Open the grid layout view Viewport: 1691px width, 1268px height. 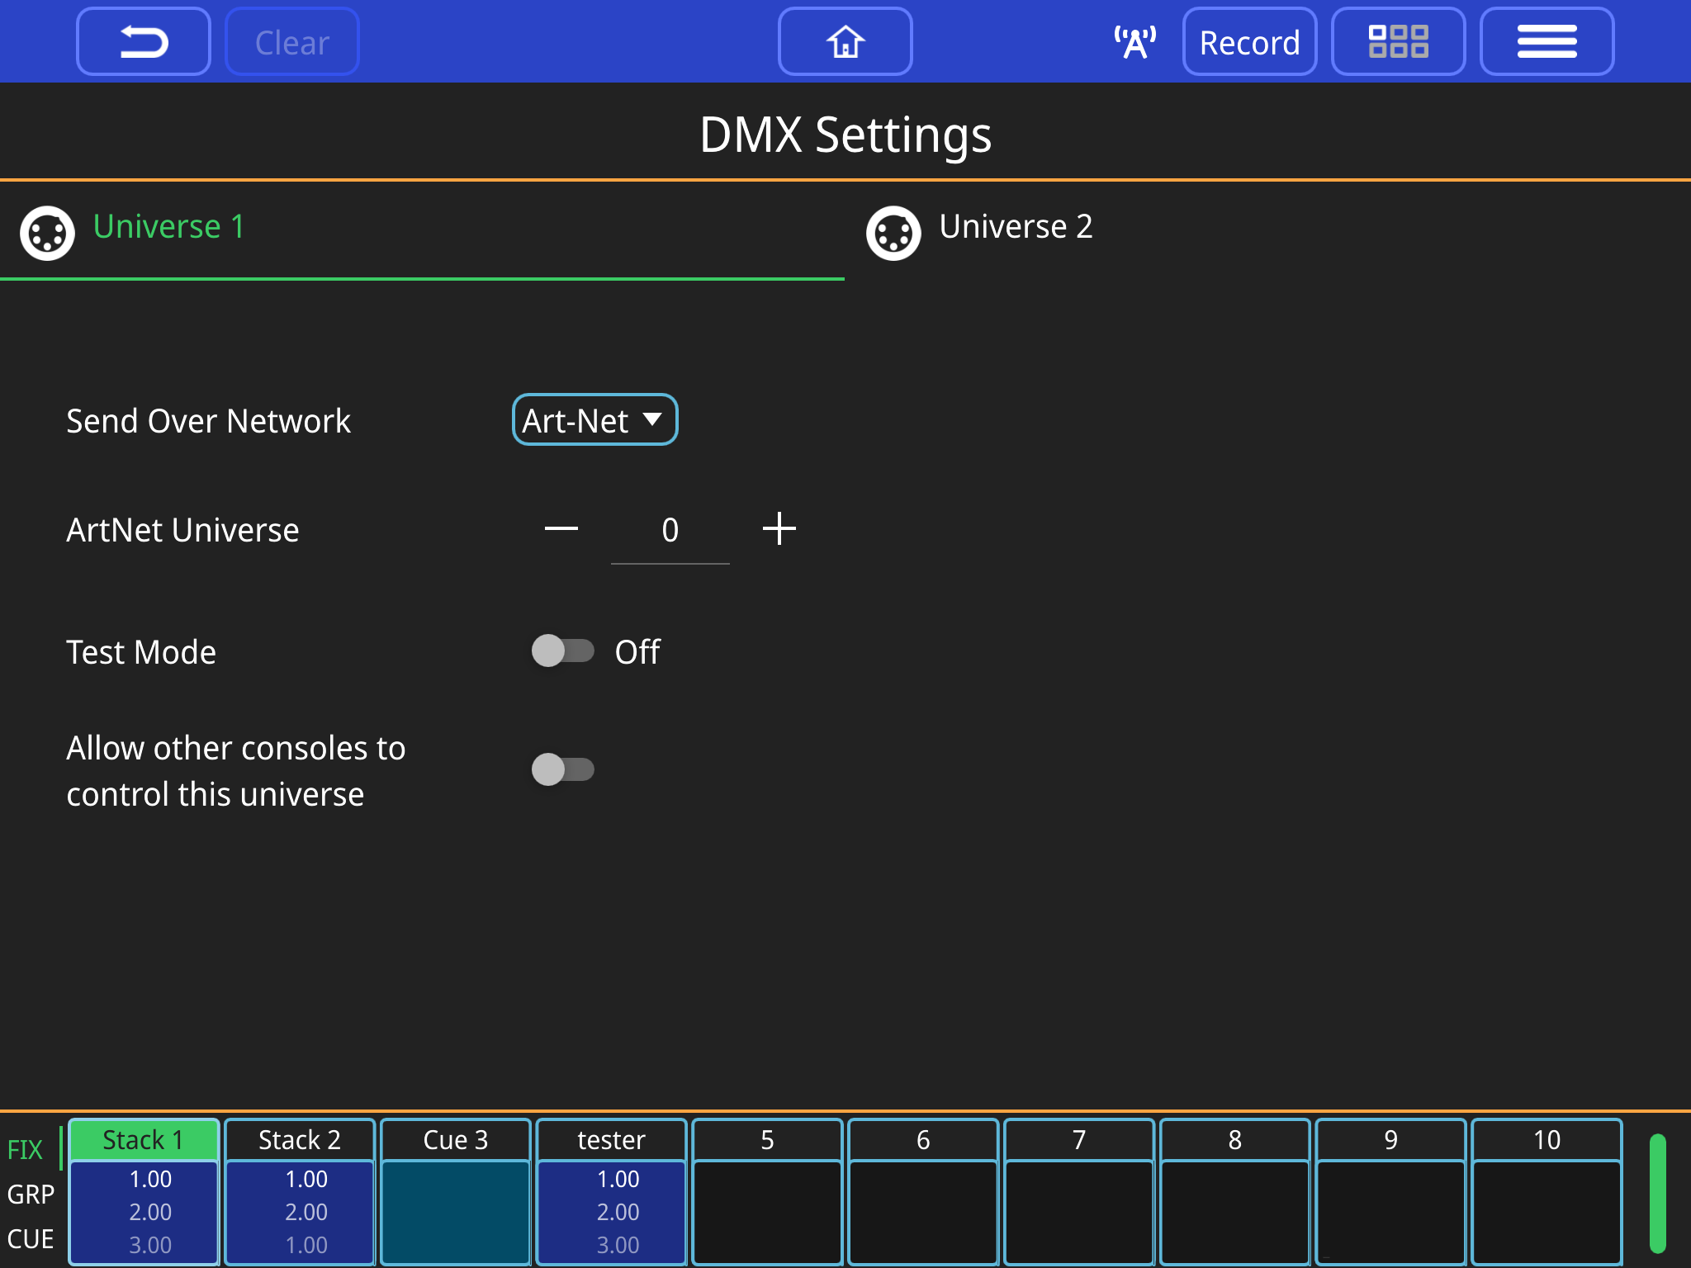[1398, 42]
